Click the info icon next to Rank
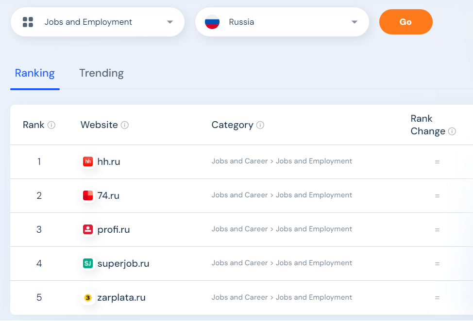 pos(51,125)
